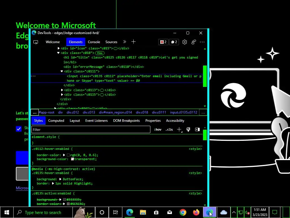Viewport: 290px width, 218px height.
Task: Activate the inspect element picker icon
Action: [36, 42]
